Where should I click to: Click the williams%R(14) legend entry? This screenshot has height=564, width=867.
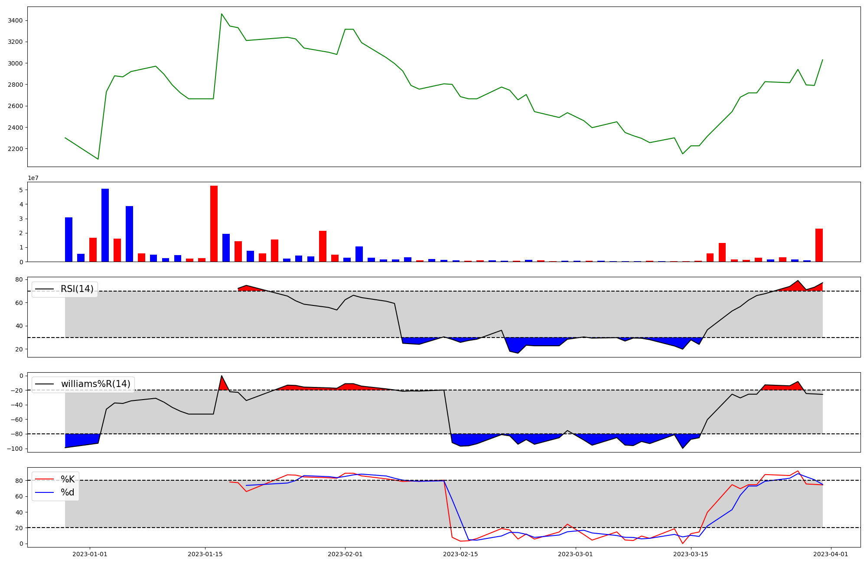tap(95, 384)
